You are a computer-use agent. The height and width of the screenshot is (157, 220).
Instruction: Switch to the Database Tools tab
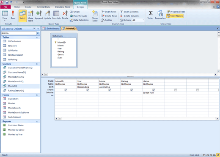click(63, 7)
